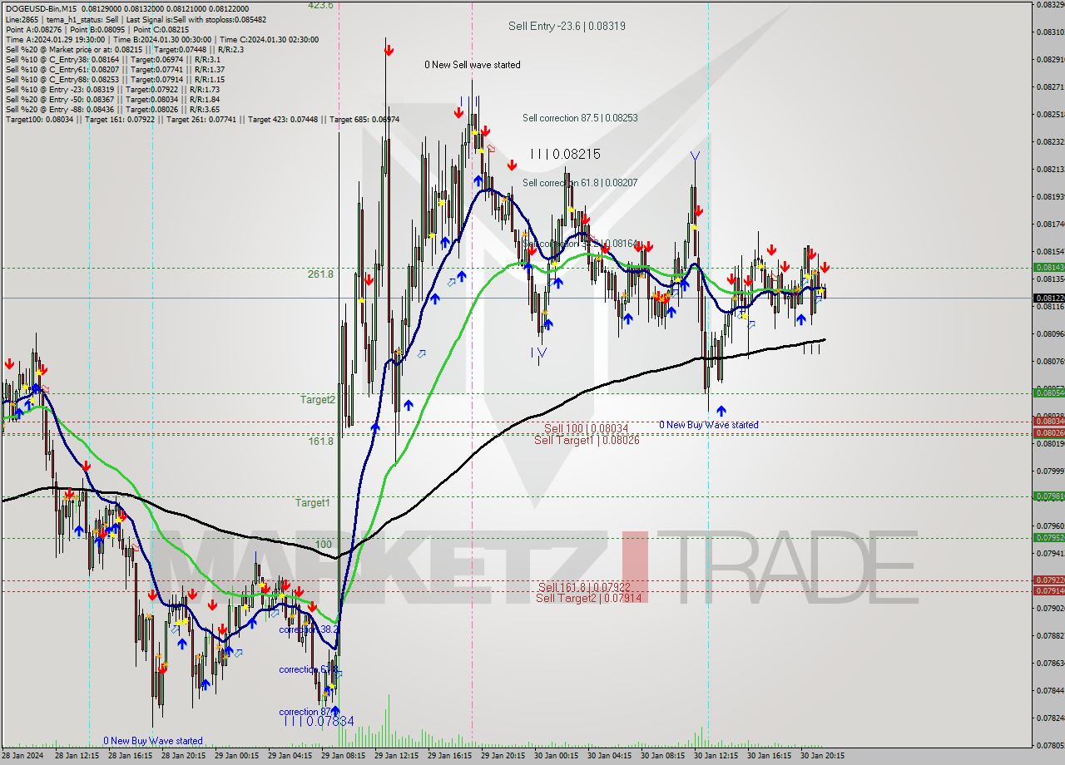
Task: Click the '30 Jan 20:15' time axis label
Action: [x=823, y=756]
